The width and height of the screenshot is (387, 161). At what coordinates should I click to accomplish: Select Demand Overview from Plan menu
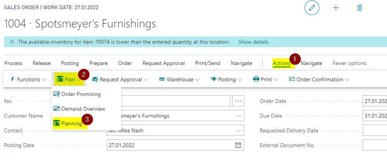coord(79,109)
